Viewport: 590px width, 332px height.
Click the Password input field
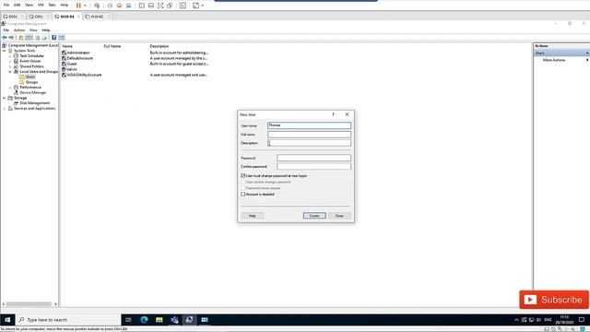click(313, 158)
